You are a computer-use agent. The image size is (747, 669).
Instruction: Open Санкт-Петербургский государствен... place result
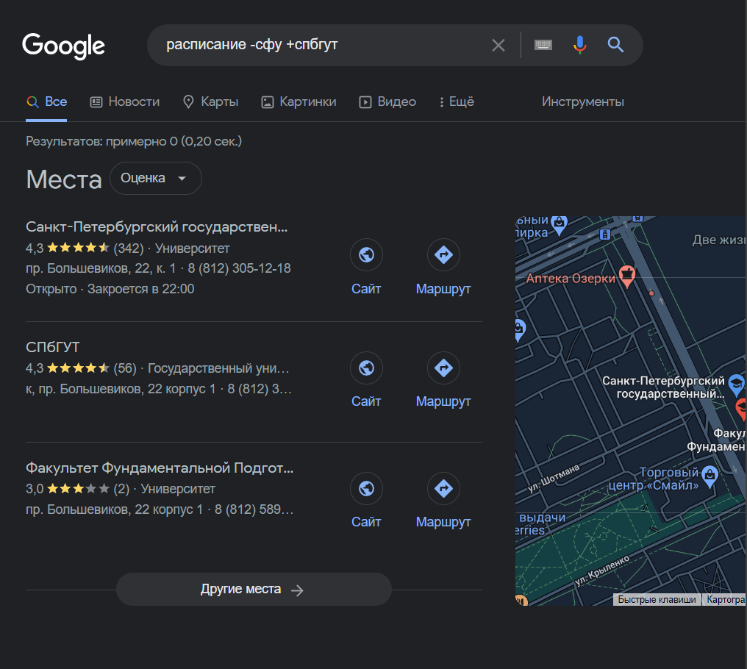click(157, 227)
